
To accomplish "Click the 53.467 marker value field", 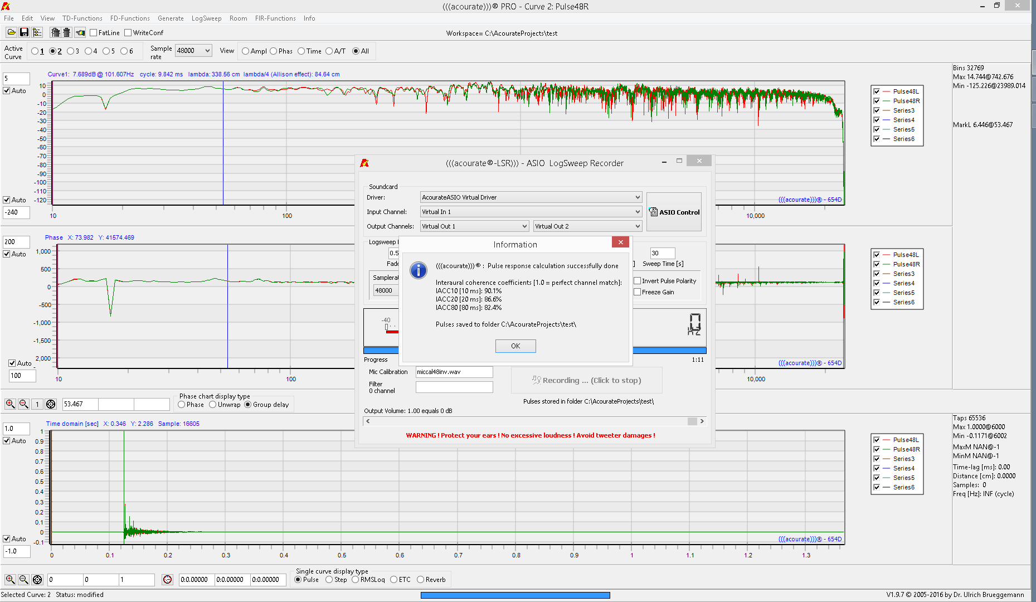I will (x=80, y=404).
